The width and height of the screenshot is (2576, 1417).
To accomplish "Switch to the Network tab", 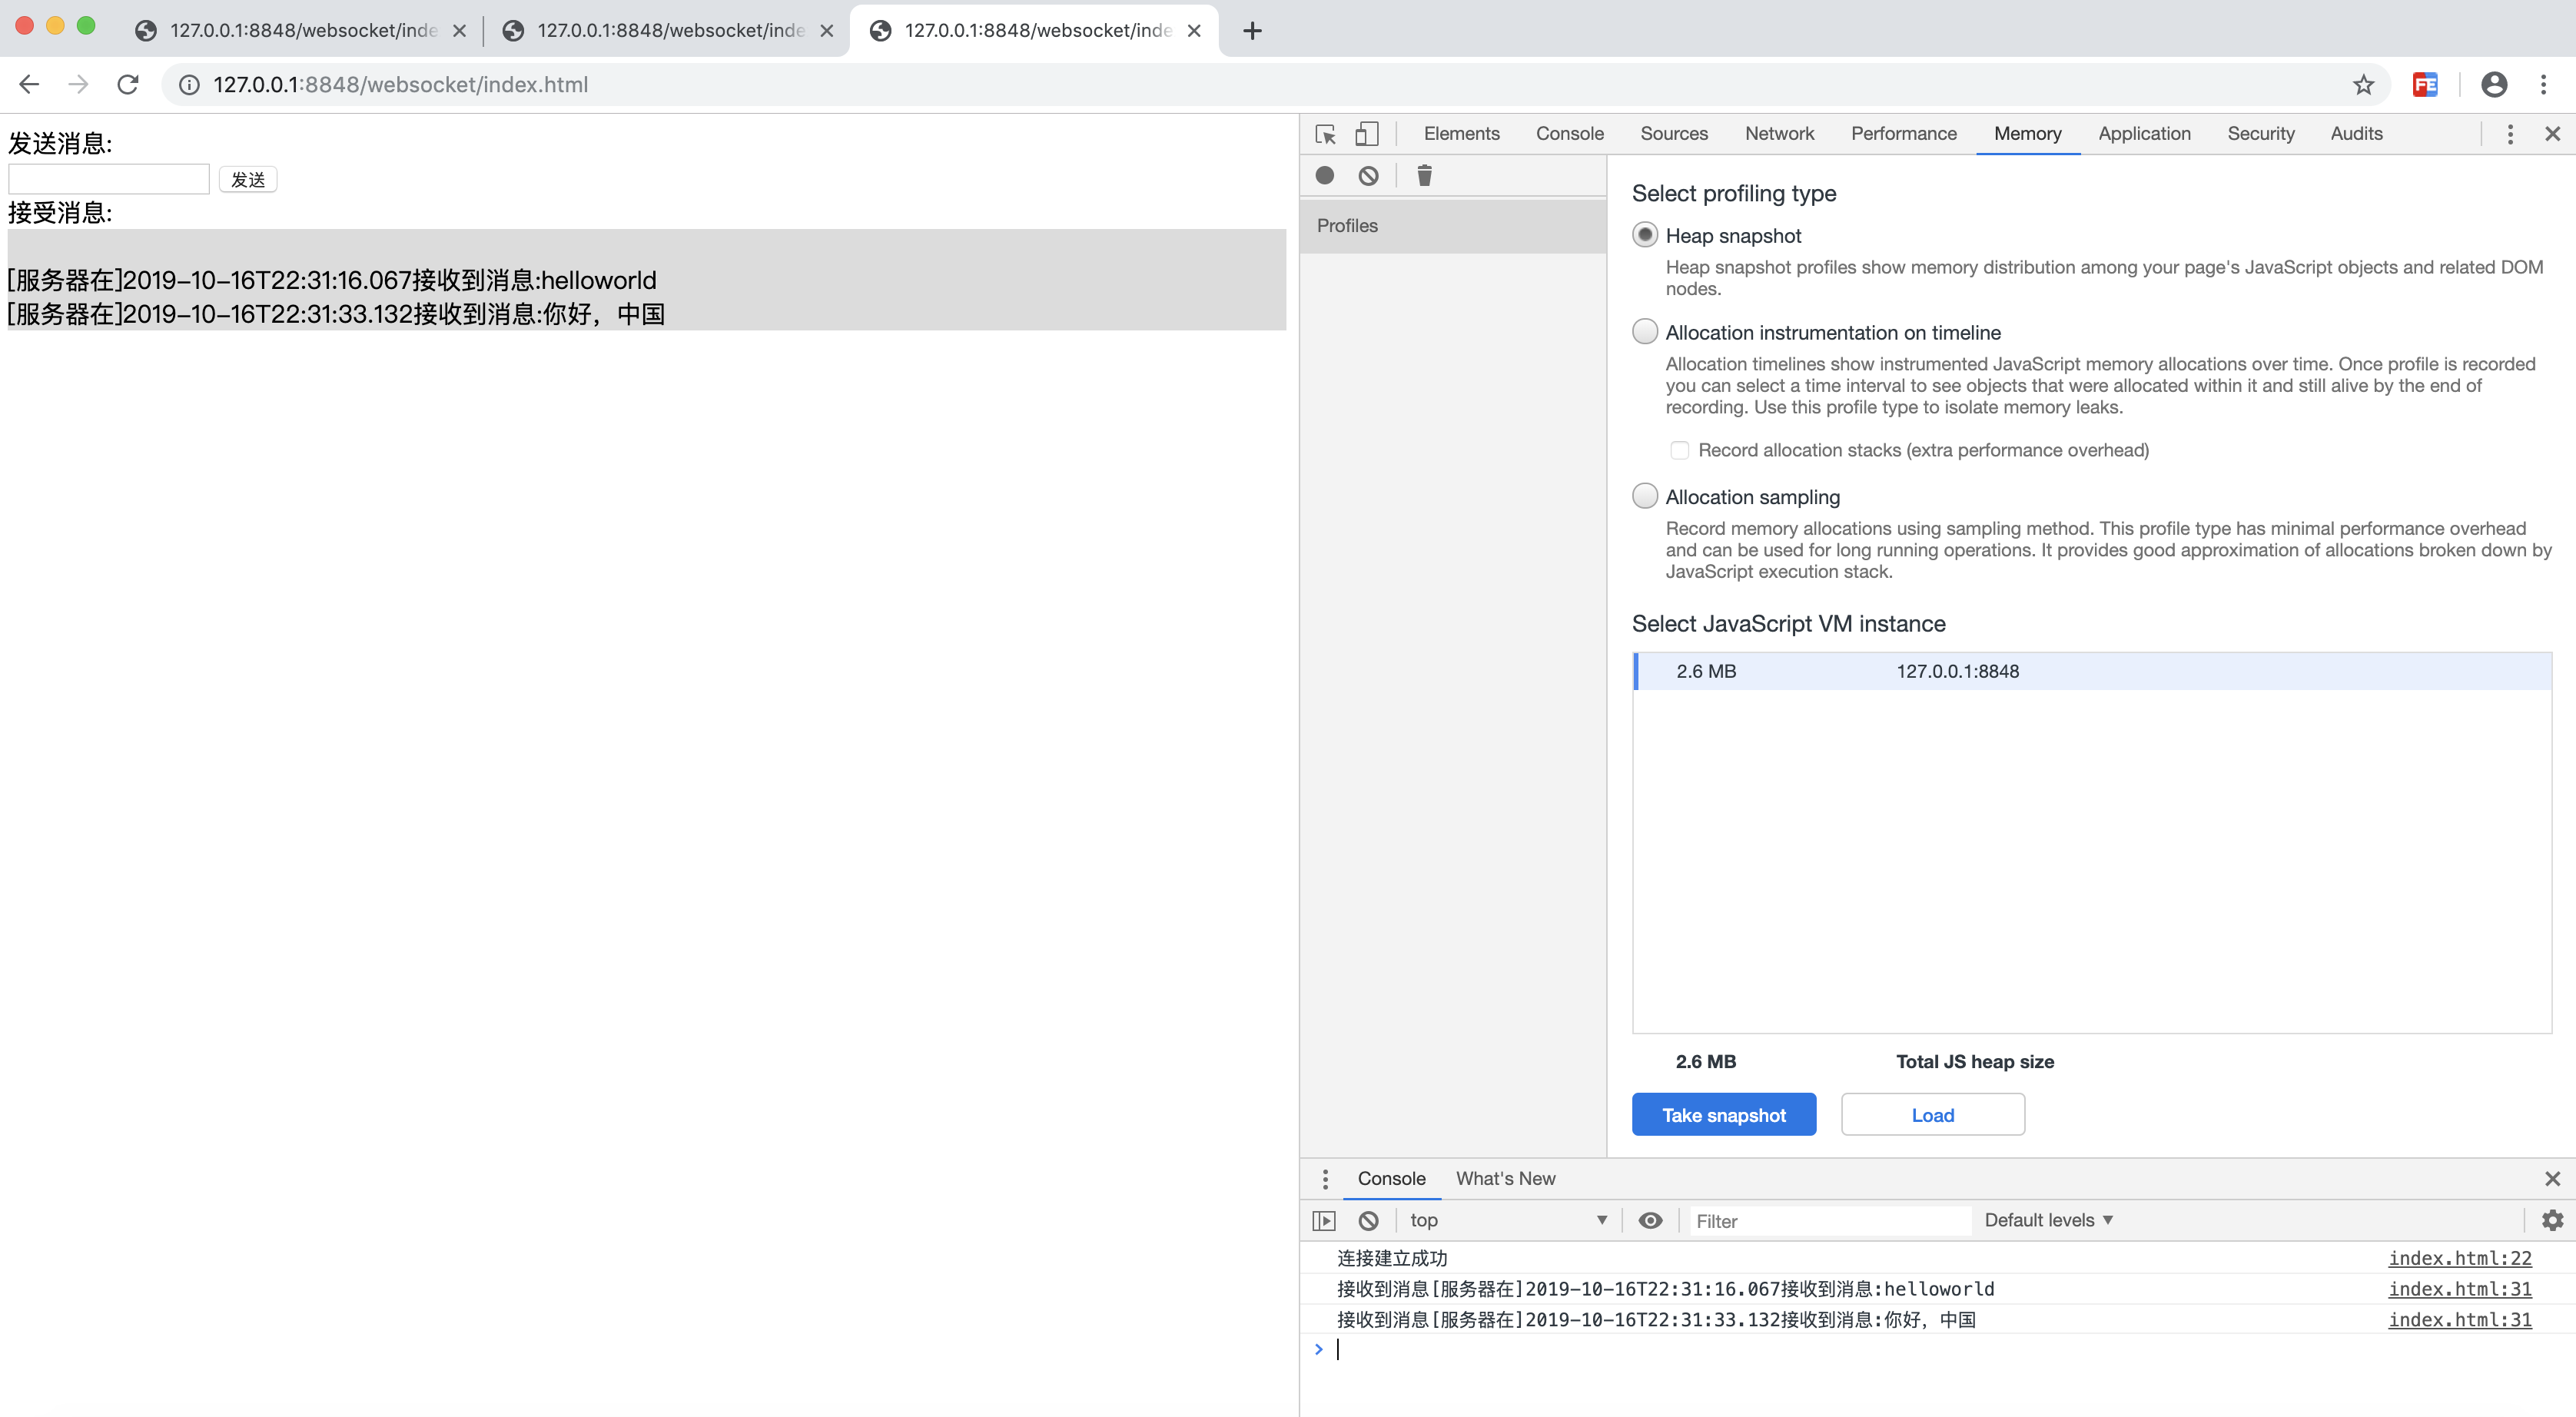I will coord(1779,134).
